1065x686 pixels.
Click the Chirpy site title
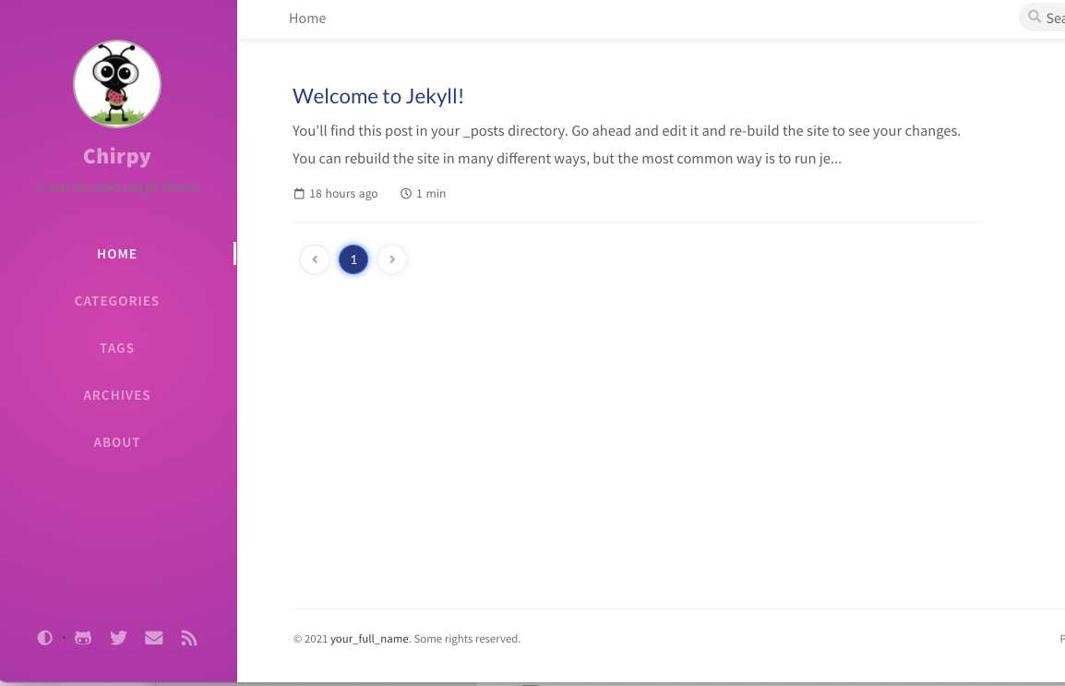pyautogui.click(x=117, y=156)
